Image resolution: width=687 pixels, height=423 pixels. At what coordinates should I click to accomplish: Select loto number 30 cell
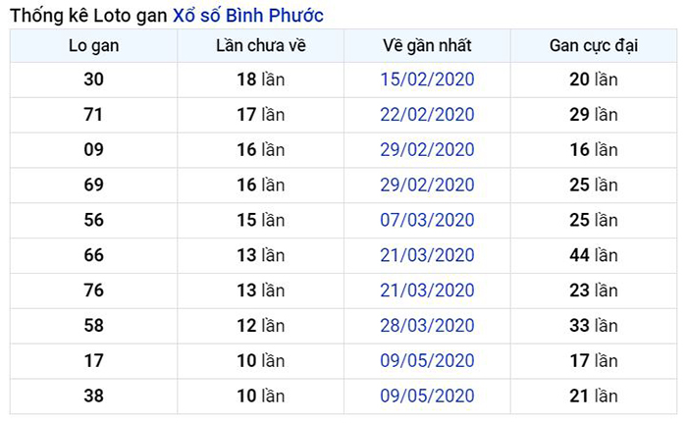pyautogui.click(x=94, y=79)
